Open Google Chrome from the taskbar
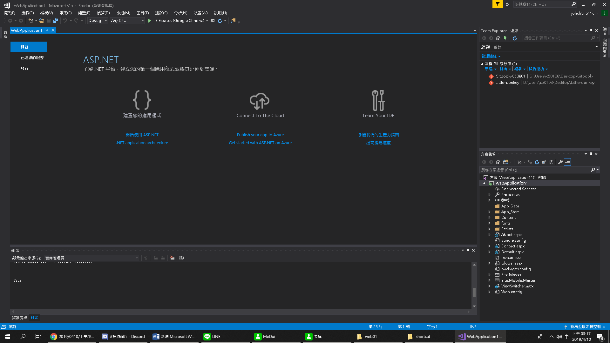Screen dimensions: 610x343 point(73,337)
